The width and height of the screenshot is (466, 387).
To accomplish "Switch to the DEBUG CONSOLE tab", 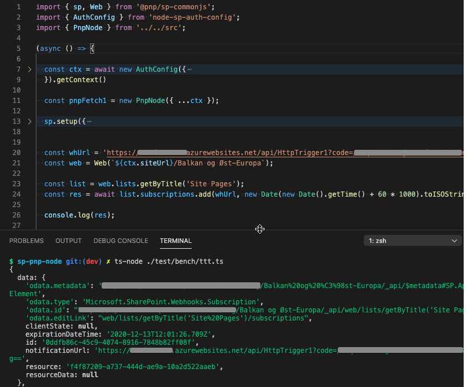I will [121, 241].
